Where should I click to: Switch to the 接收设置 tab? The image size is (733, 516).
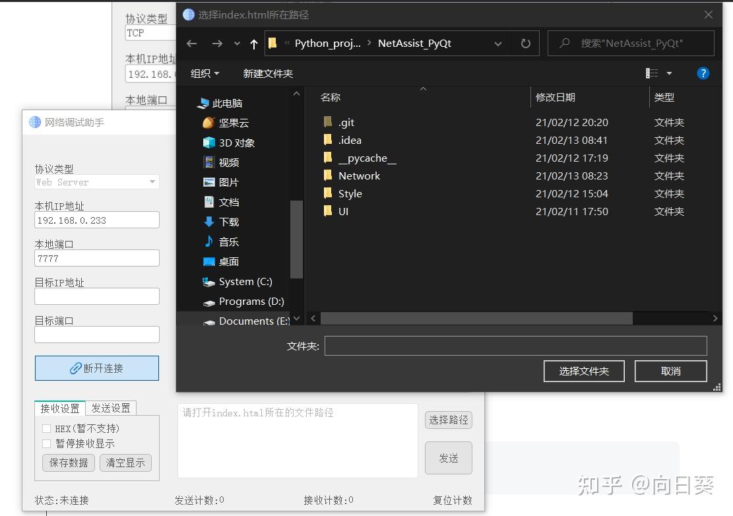pos(59,408)
